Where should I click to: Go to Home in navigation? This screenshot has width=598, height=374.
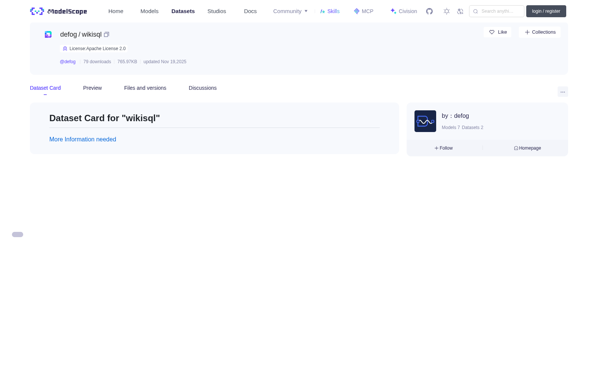(x=116, y=11)
